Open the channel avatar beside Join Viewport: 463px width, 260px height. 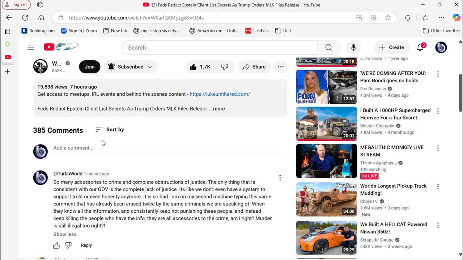click(41, 66)
